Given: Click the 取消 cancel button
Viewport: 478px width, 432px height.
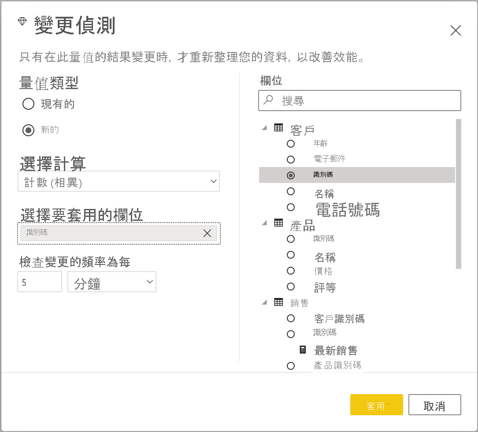Looking at the screenshot, I should (434, 405).
